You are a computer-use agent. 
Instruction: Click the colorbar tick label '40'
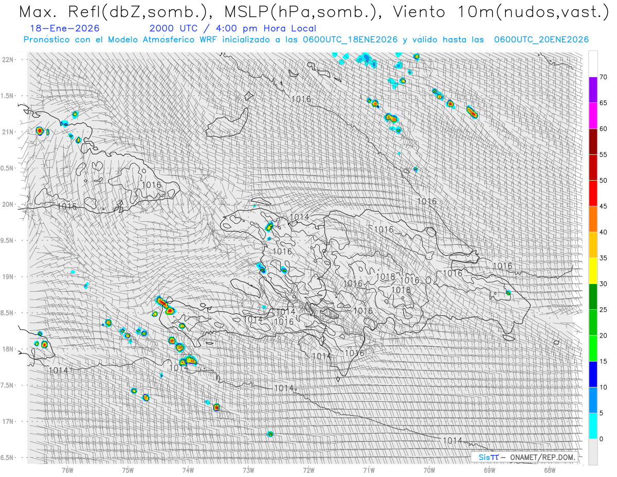coord(603,232)
